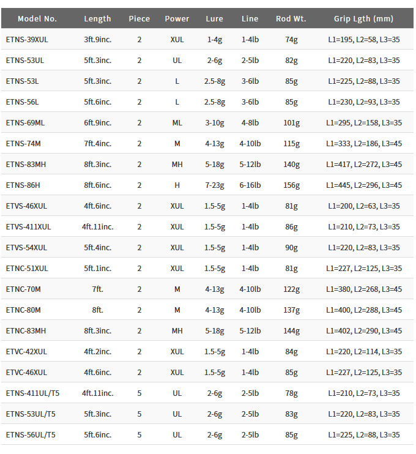This screenshot has width=416, height=454.
Task: Select the ETNC-70M model row label
Action: (23, 289)
